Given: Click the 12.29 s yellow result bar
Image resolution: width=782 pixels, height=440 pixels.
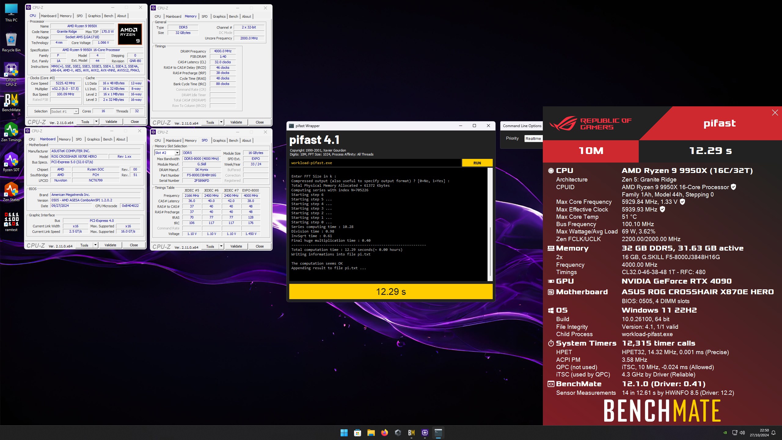Looking at the screenshot, I should coord(391,291).
